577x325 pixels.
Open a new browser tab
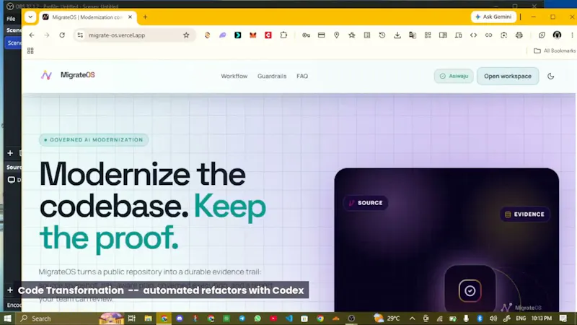coord(146,17)
